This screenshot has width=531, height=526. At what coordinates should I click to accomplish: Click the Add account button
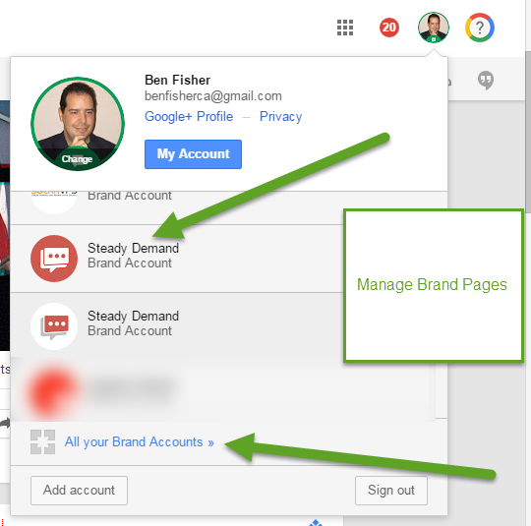point(79,491)
